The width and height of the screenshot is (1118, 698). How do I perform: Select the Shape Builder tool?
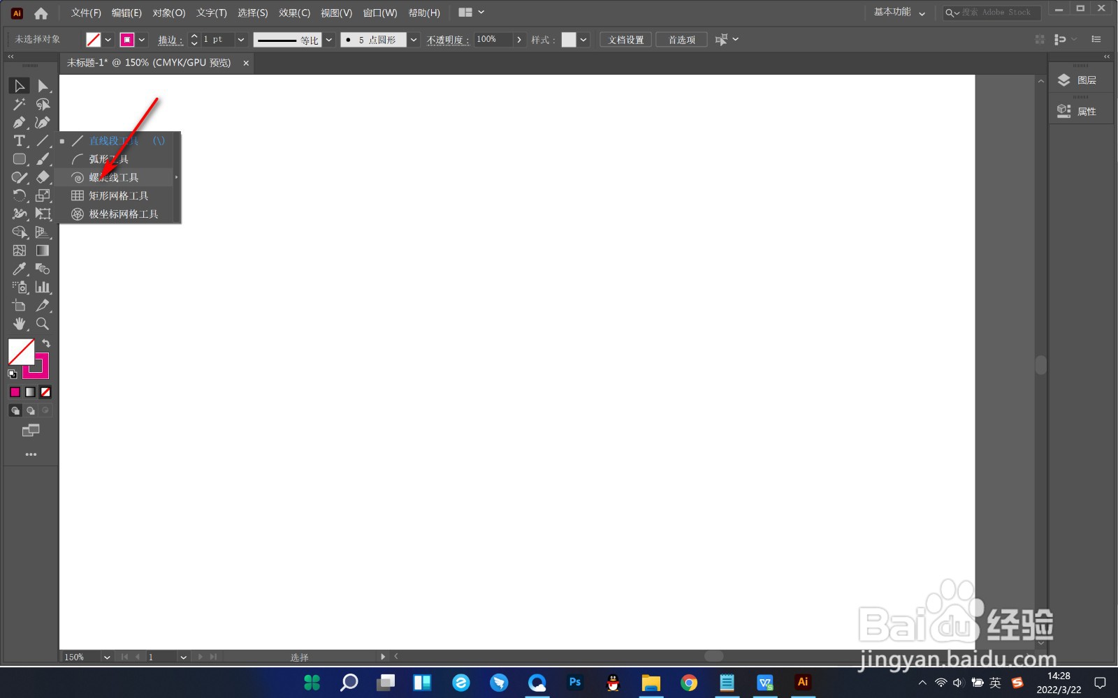click(x=19, y=232)
